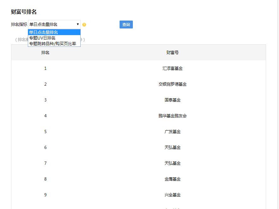The image size is (279, 209).
Task: Select 汇添富基金 in the ranking table
Action: click(x=172, y=68)
